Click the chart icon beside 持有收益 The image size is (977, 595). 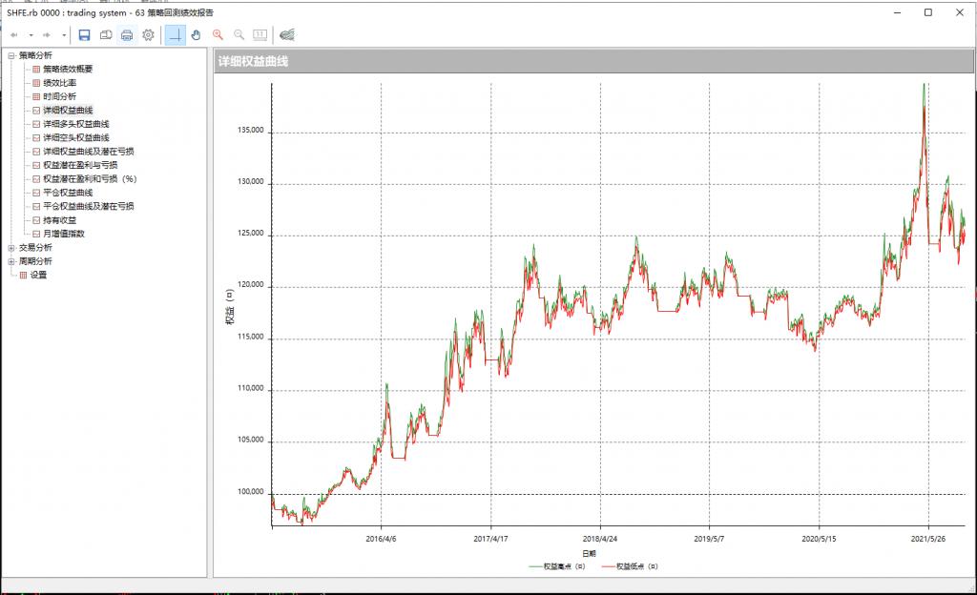click(x=36, y=220)
